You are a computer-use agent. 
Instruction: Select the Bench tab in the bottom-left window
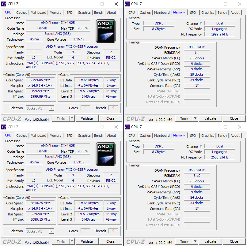98,136
